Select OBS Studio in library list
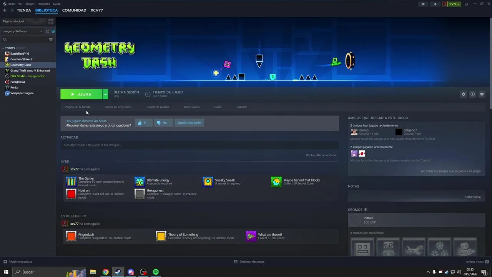This screenshot has height=277, width=492. (28, 76)
